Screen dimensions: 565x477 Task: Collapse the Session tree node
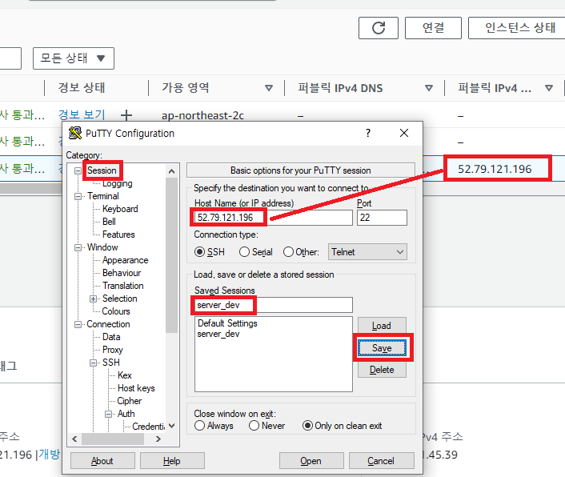78,170
